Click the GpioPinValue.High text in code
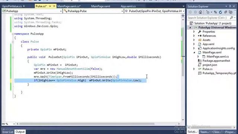 [71, 80]
